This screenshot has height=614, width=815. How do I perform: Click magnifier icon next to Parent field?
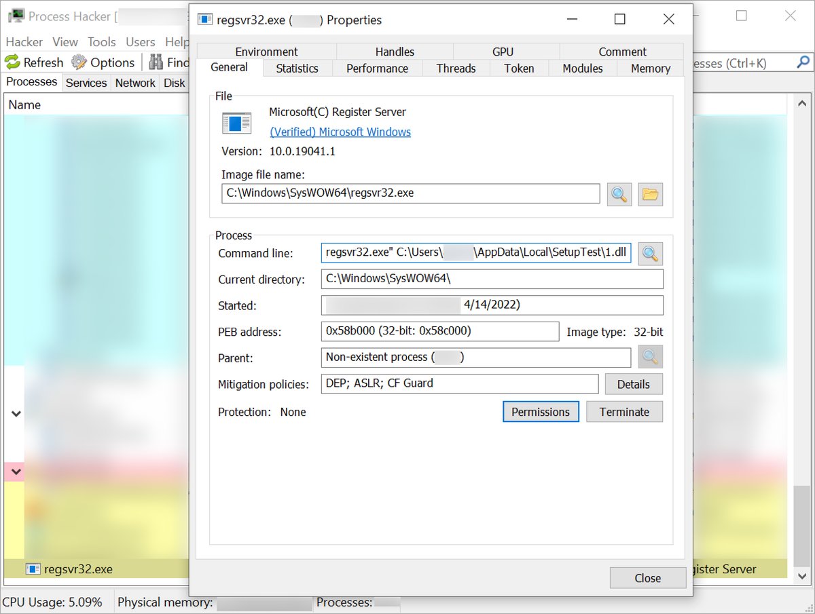(650, 357)
